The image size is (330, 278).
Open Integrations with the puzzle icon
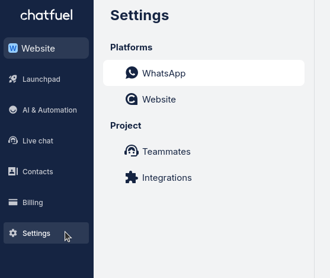point(204,178)
